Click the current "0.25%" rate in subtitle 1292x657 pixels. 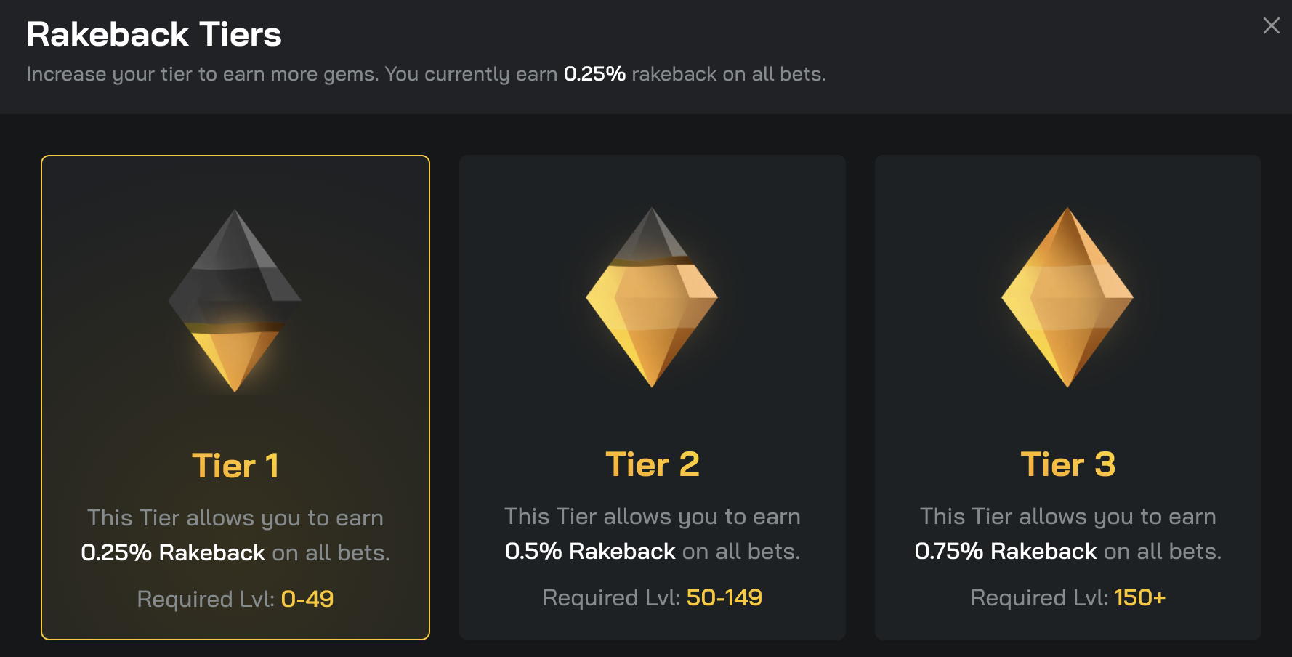[594, 74]
